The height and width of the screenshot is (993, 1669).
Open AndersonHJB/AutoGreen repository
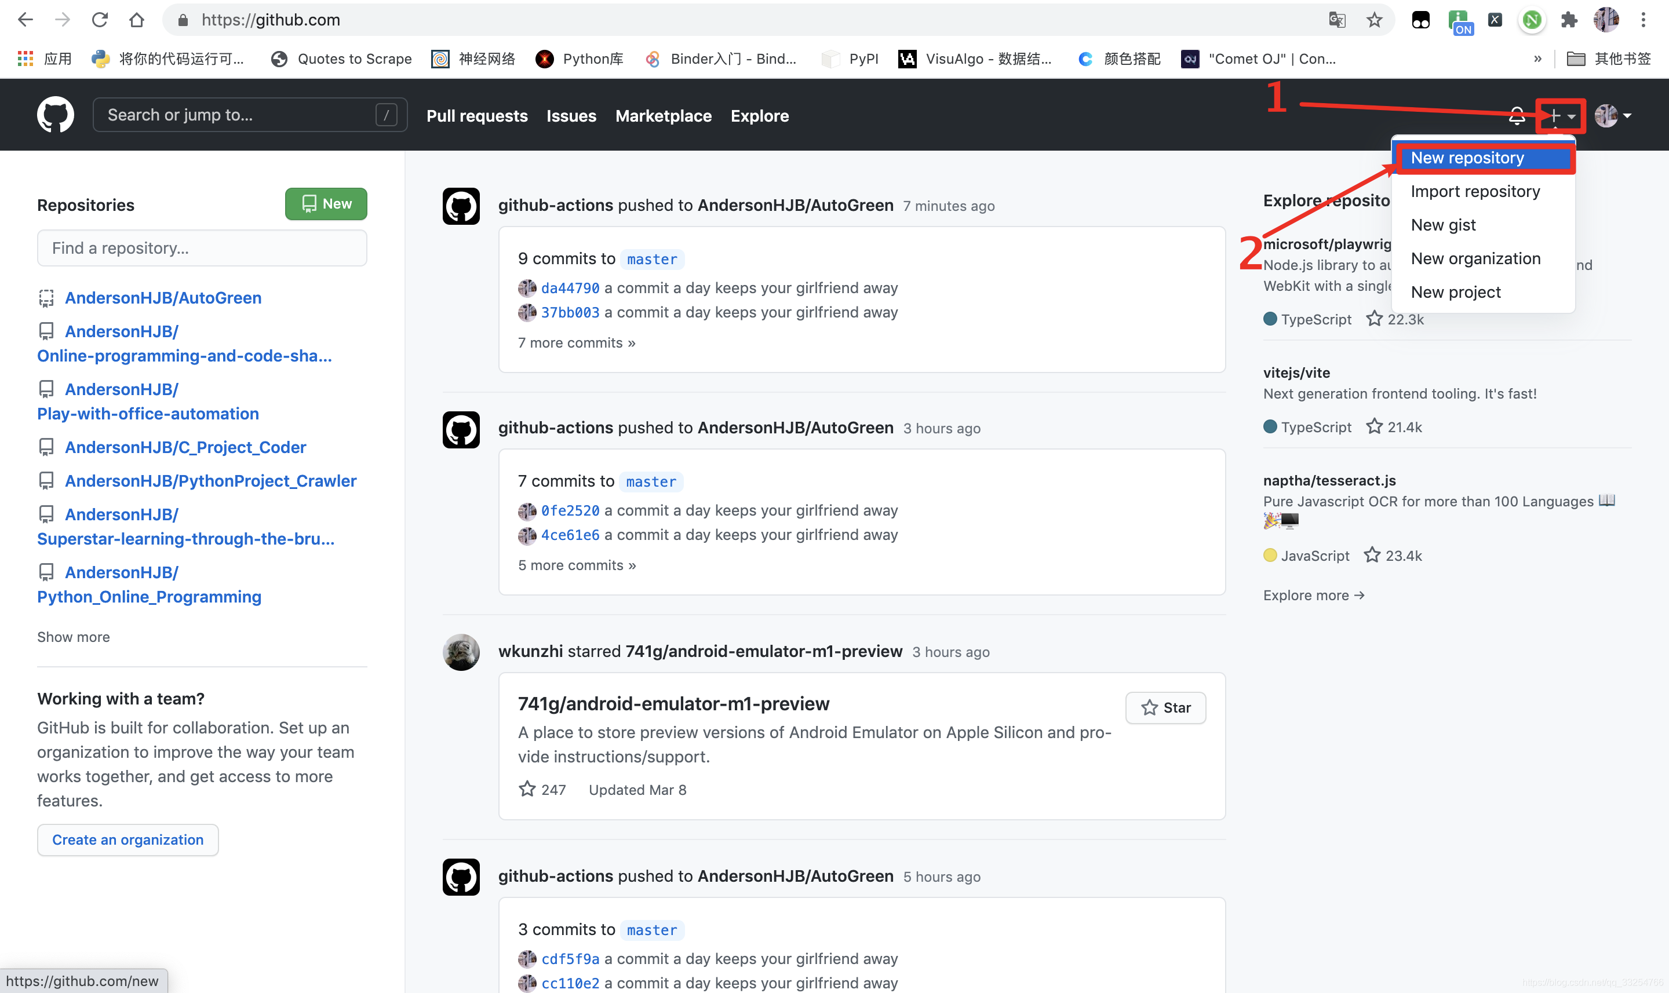point(163,297)
